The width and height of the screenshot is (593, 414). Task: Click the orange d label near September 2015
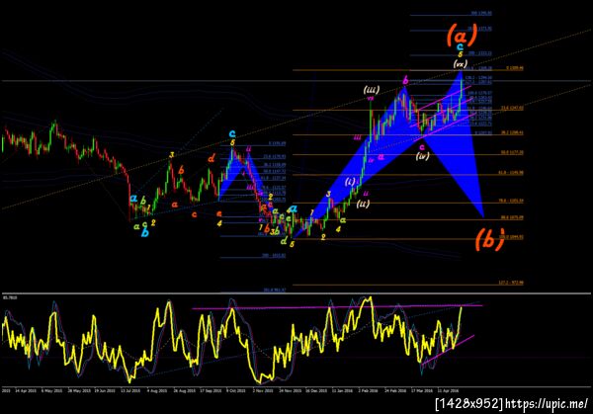tap(212, 158)
